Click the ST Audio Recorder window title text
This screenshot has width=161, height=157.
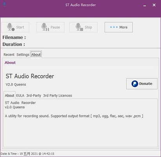click(x=81, y=5)
